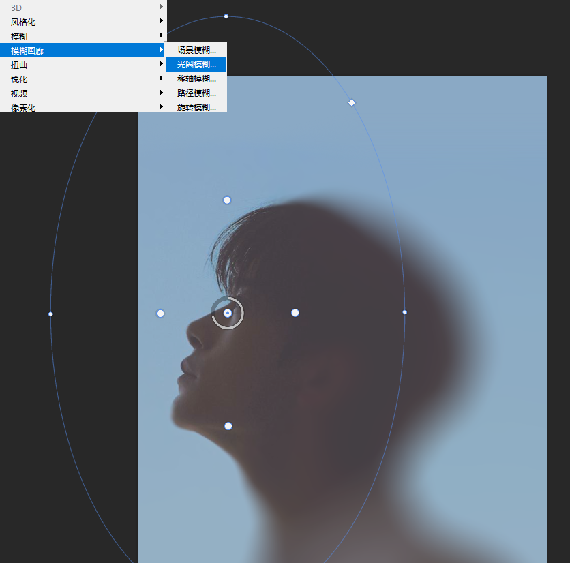Choose 场景模糊... from the submenu

click(x=196, y=50)
